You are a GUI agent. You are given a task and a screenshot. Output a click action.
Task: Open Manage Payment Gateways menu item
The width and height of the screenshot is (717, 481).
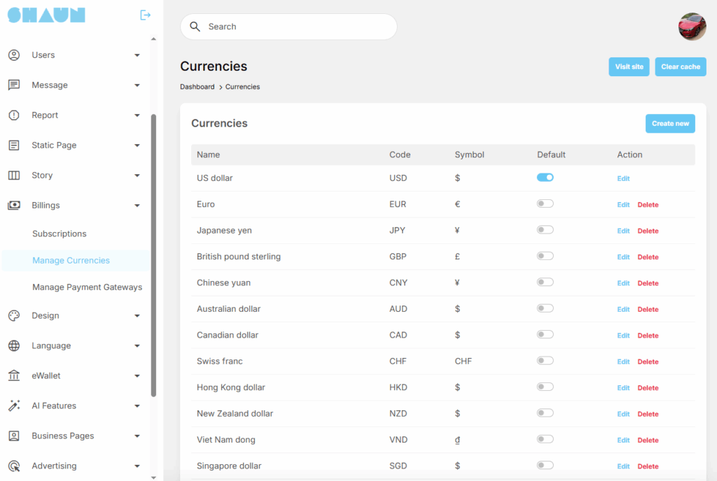coord(87,287)
